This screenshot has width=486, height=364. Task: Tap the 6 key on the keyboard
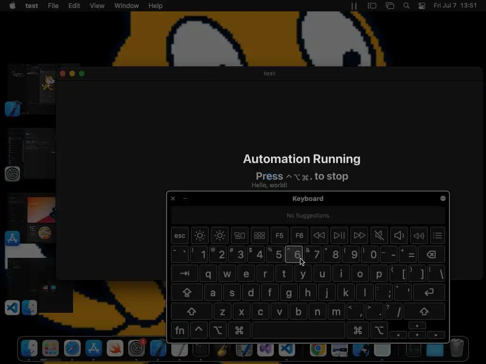click(x=294, y=255)
